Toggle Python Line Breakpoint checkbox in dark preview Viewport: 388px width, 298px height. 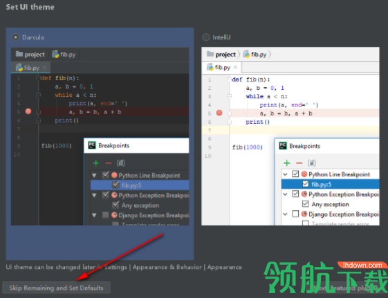click(106, 175)
